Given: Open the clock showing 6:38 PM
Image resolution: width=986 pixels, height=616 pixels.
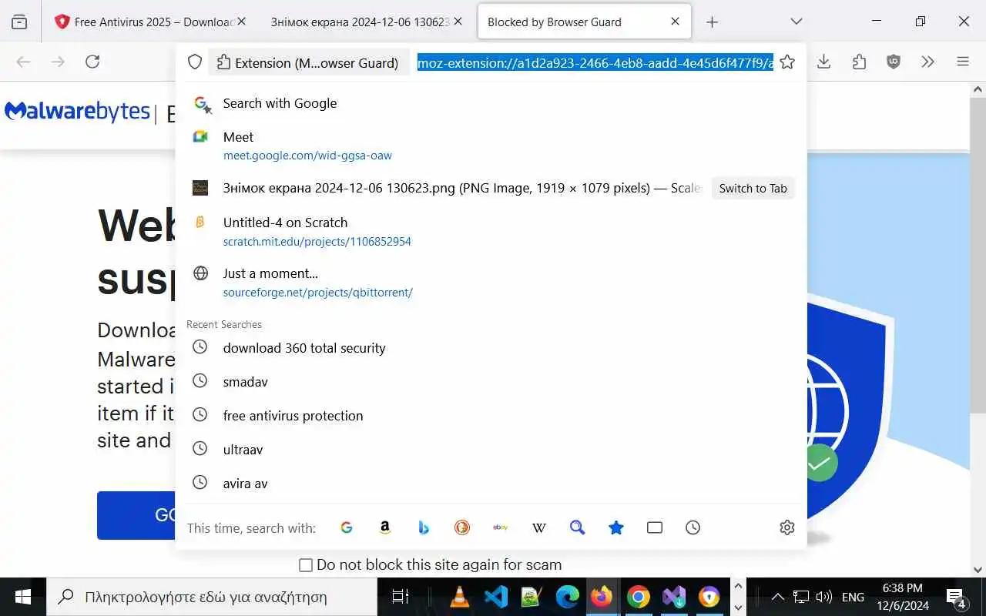Looking at the screenshot, I should tap(903, 597).
